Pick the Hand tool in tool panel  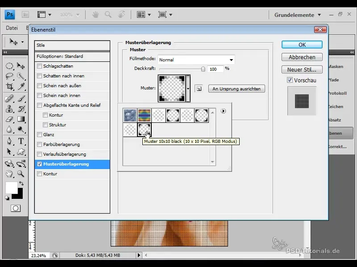coord(9,174)
